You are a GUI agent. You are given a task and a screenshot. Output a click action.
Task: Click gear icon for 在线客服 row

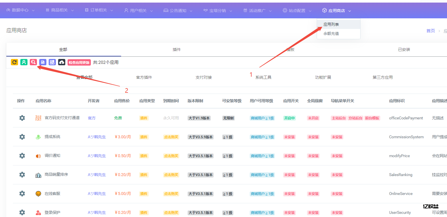(x=22, y=194)
